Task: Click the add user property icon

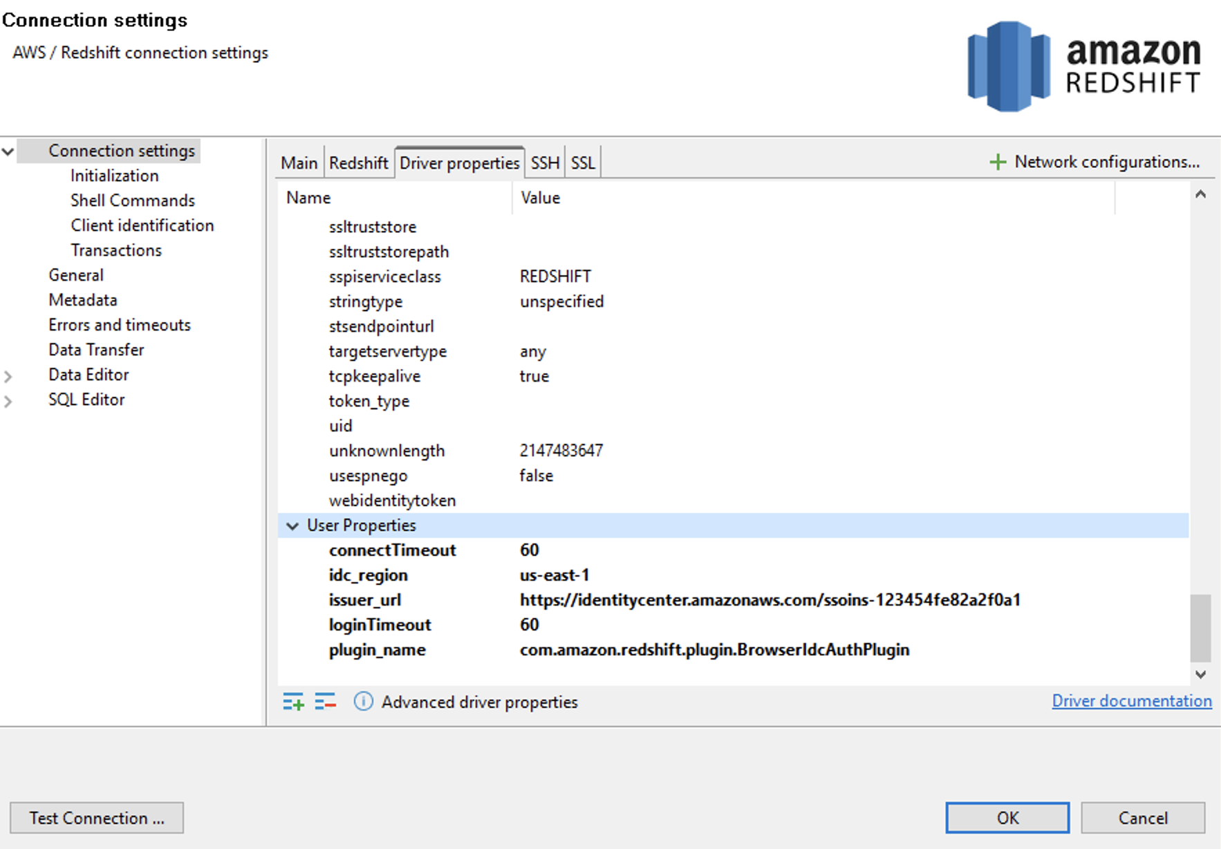Action: tap(293, 702)
